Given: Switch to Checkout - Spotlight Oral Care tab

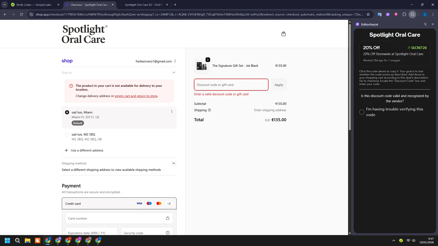Looking at the screenshot, I should point(89,5).
